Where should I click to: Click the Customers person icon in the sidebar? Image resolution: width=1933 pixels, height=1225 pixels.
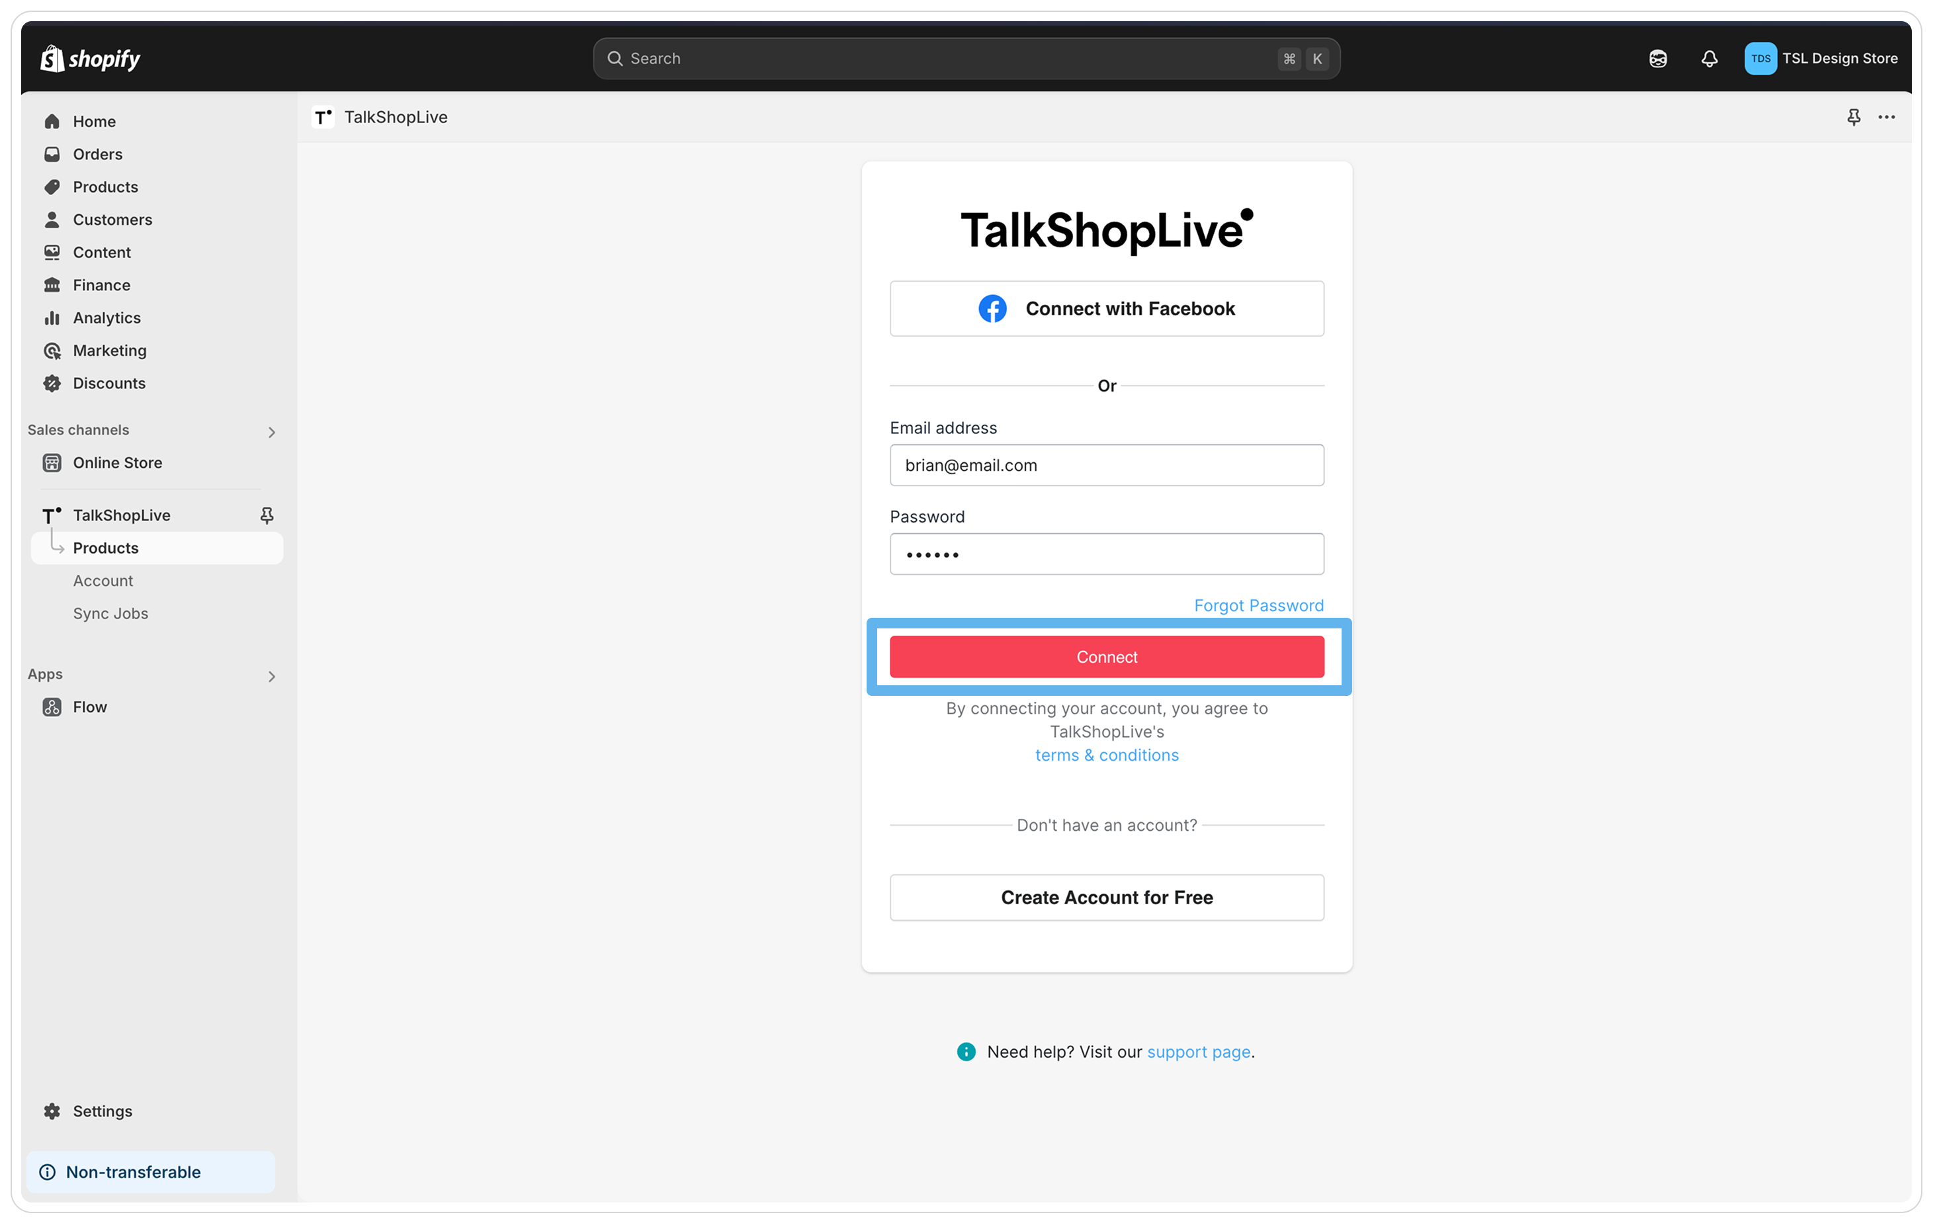[x=52, y=219]
